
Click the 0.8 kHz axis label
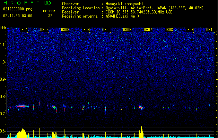3,97
